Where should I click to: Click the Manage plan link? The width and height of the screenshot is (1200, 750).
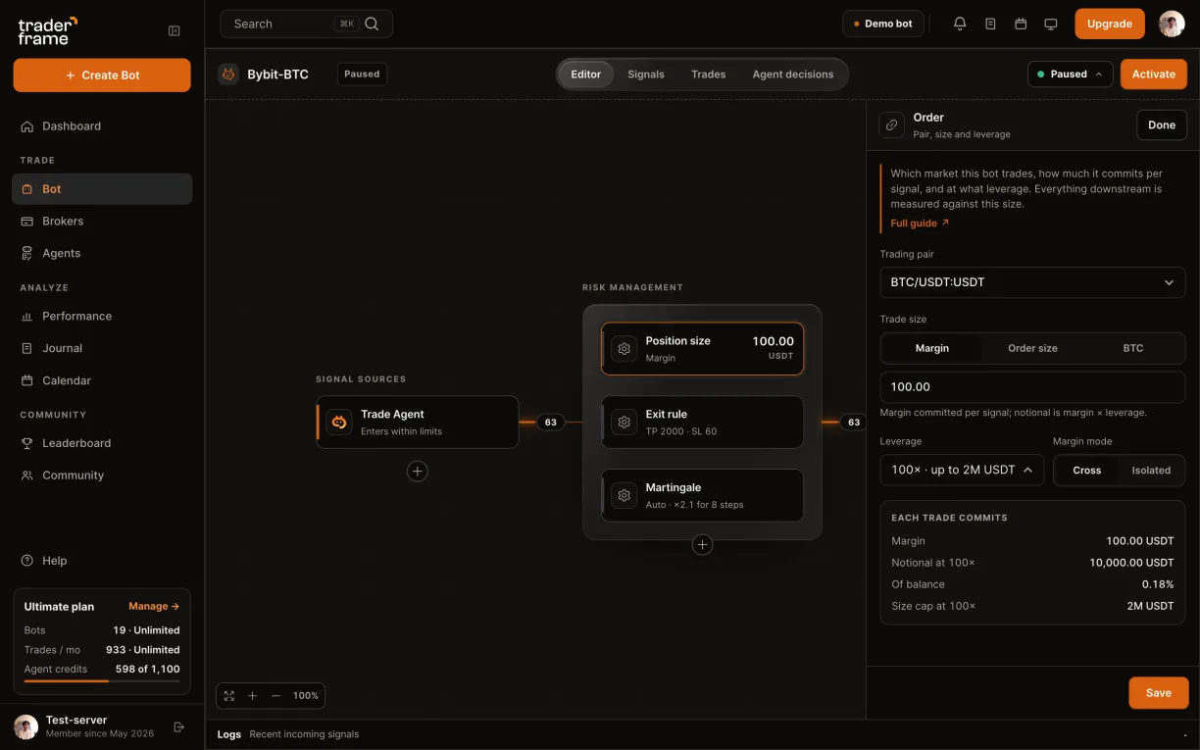tap(154, 607)
